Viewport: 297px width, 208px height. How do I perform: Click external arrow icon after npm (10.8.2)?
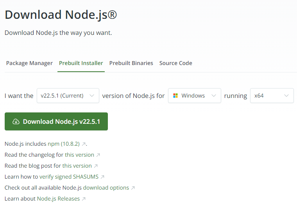[x=84, y=144]
